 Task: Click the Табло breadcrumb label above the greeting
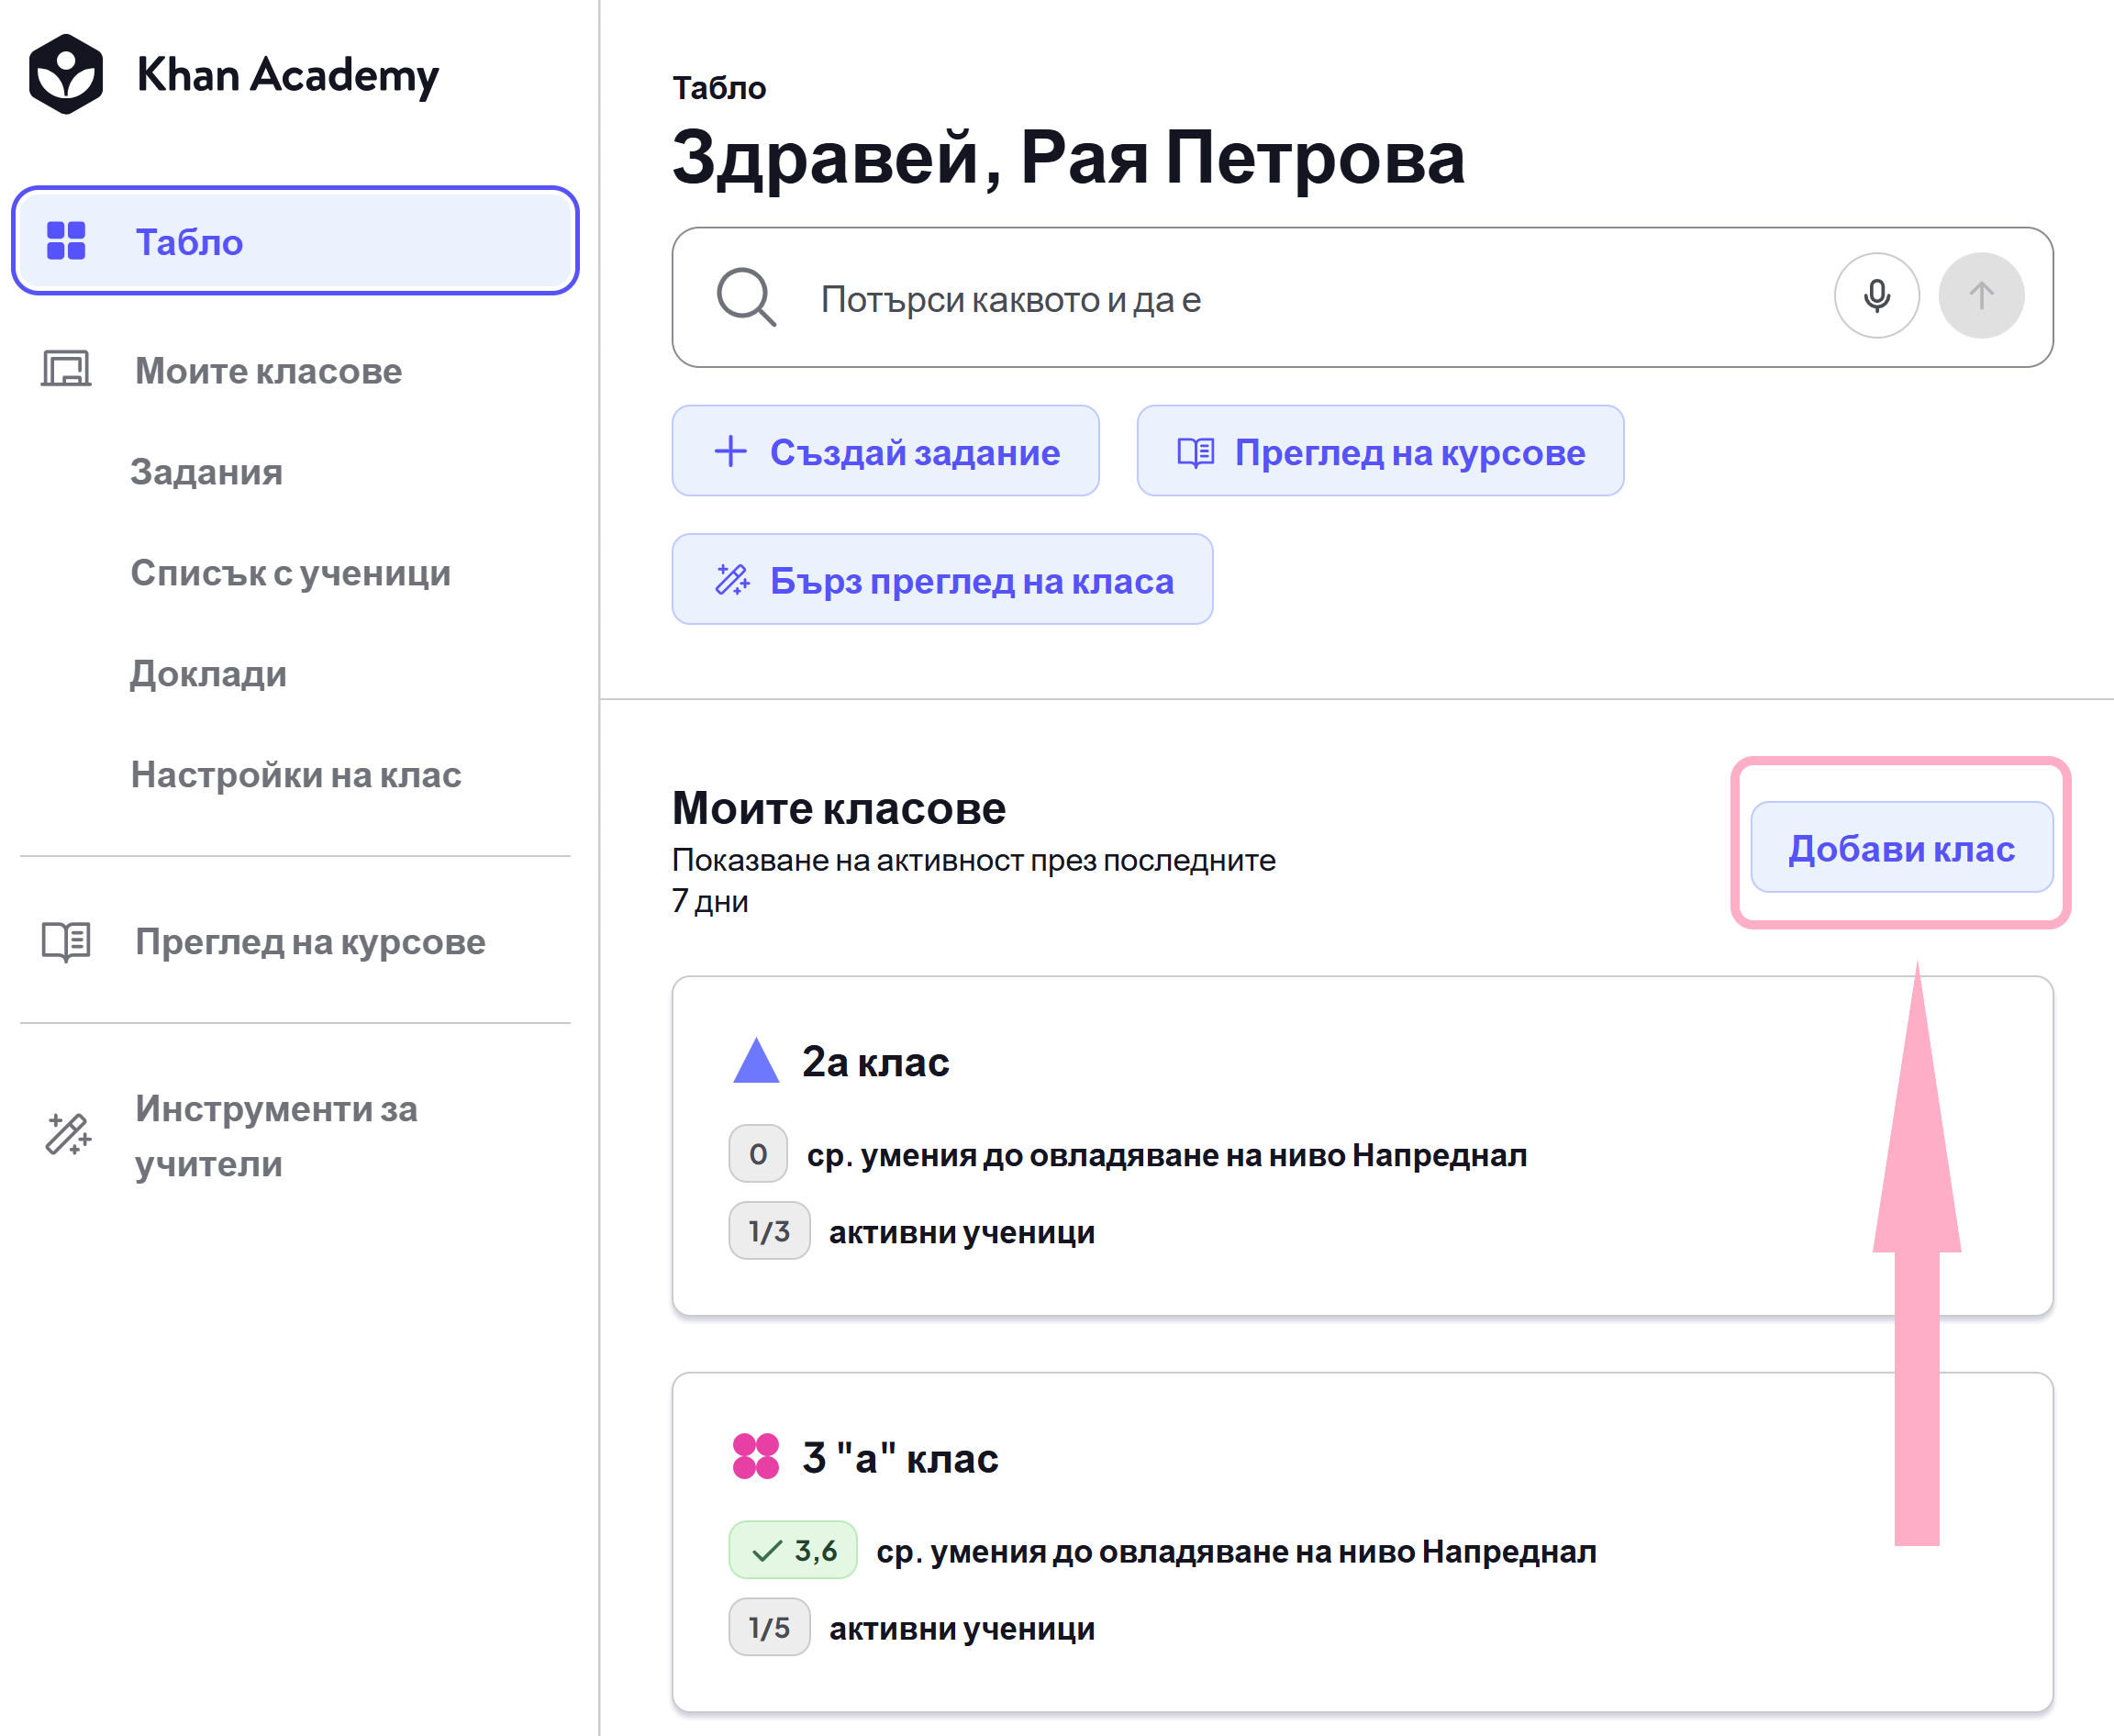tap(719, 88)
